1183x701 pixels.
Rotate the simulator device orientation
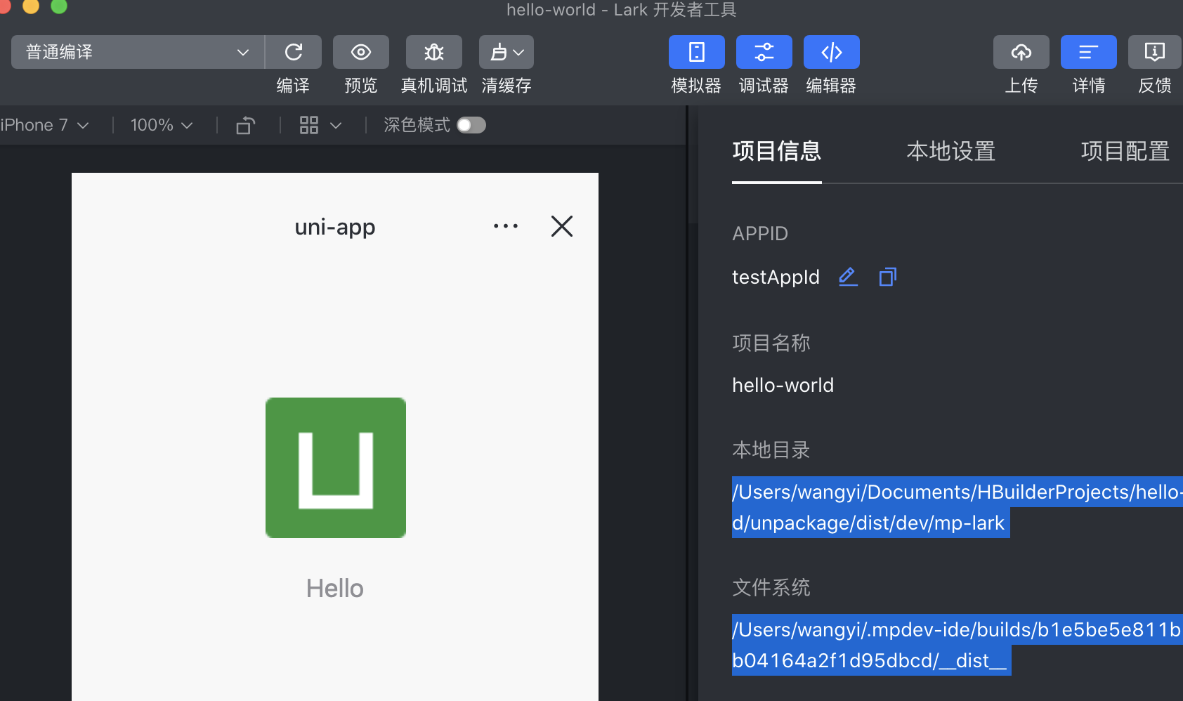pyautogui.click(x=245, y=125)
